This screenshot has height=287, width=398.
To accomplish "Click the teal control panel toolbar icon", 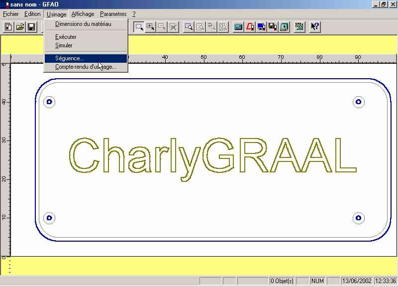I will (238, 27).
